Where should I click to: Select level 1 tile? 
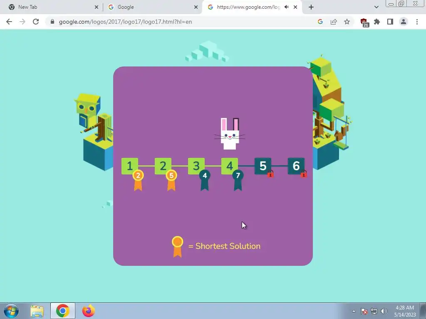click(130, 166)
